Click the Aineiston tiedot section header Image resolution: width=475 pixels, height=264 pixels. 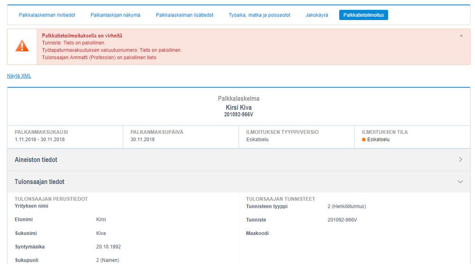point(239,160)
